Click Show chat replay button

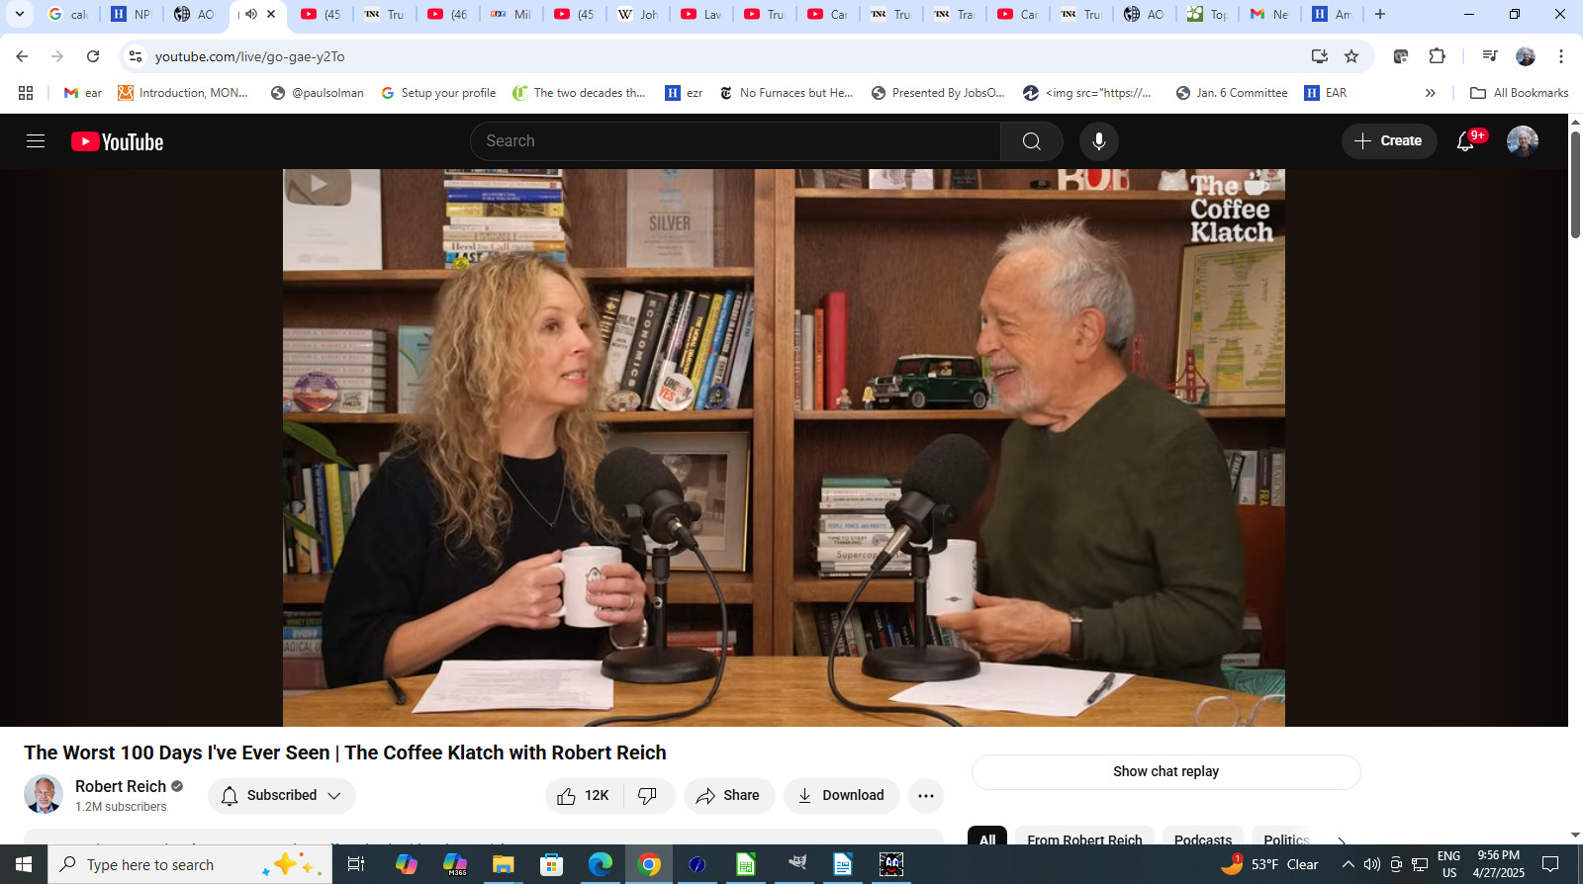pyautogui.click(x=1165, y=771)
